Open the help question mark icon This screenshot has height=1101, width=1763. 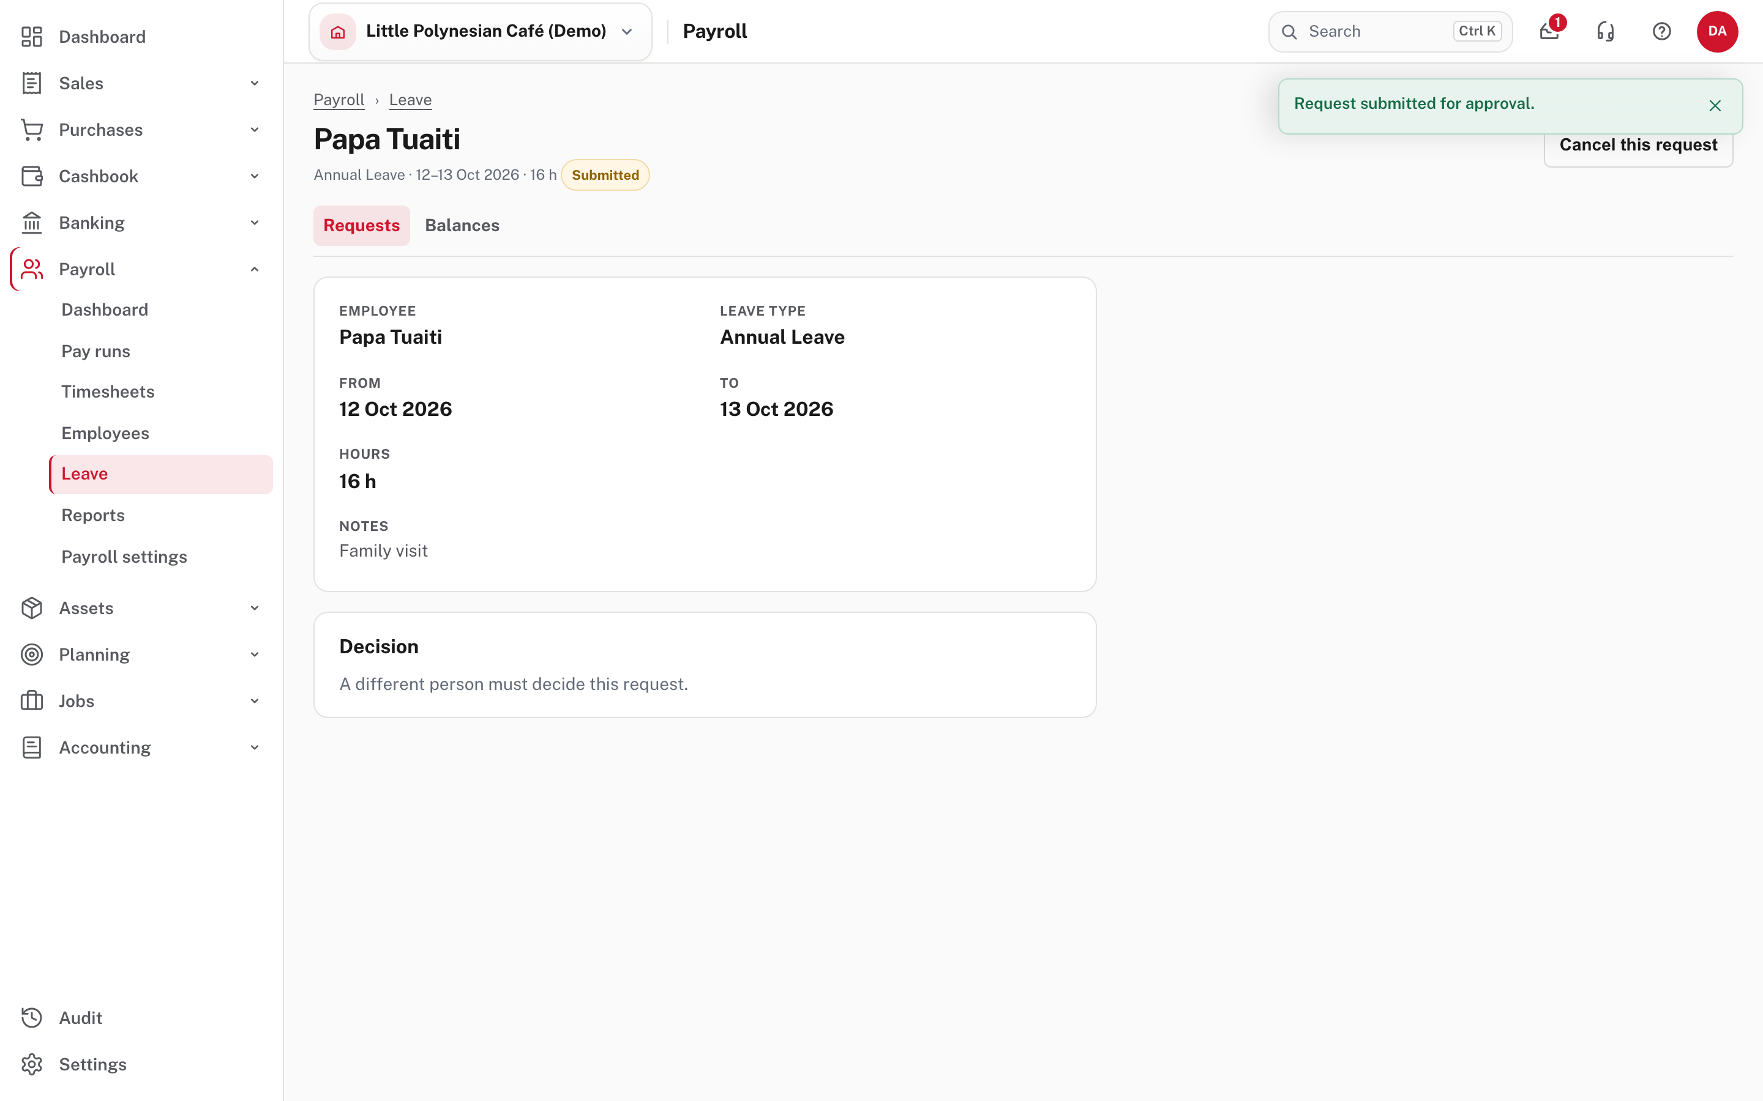click(x=1662, y=31)
